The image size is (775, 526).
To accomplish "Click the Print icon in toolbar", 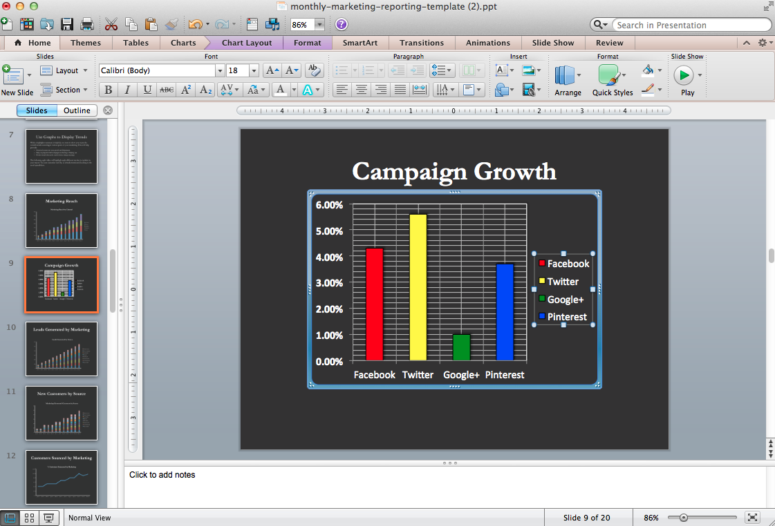I will point(87,24).
